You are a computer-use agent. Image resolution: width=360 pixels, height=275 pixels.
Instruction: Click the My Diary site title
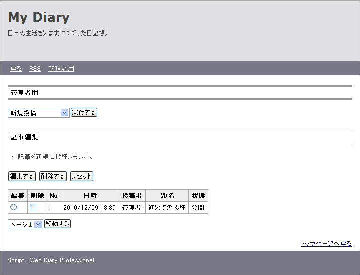click(39, 17)
